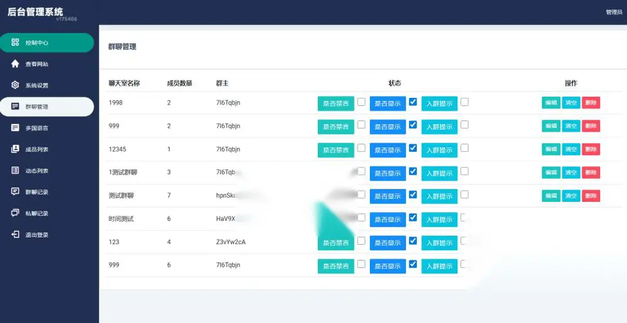Click 是否禁言 button in row 12345
627x323 pixels.
336,150
